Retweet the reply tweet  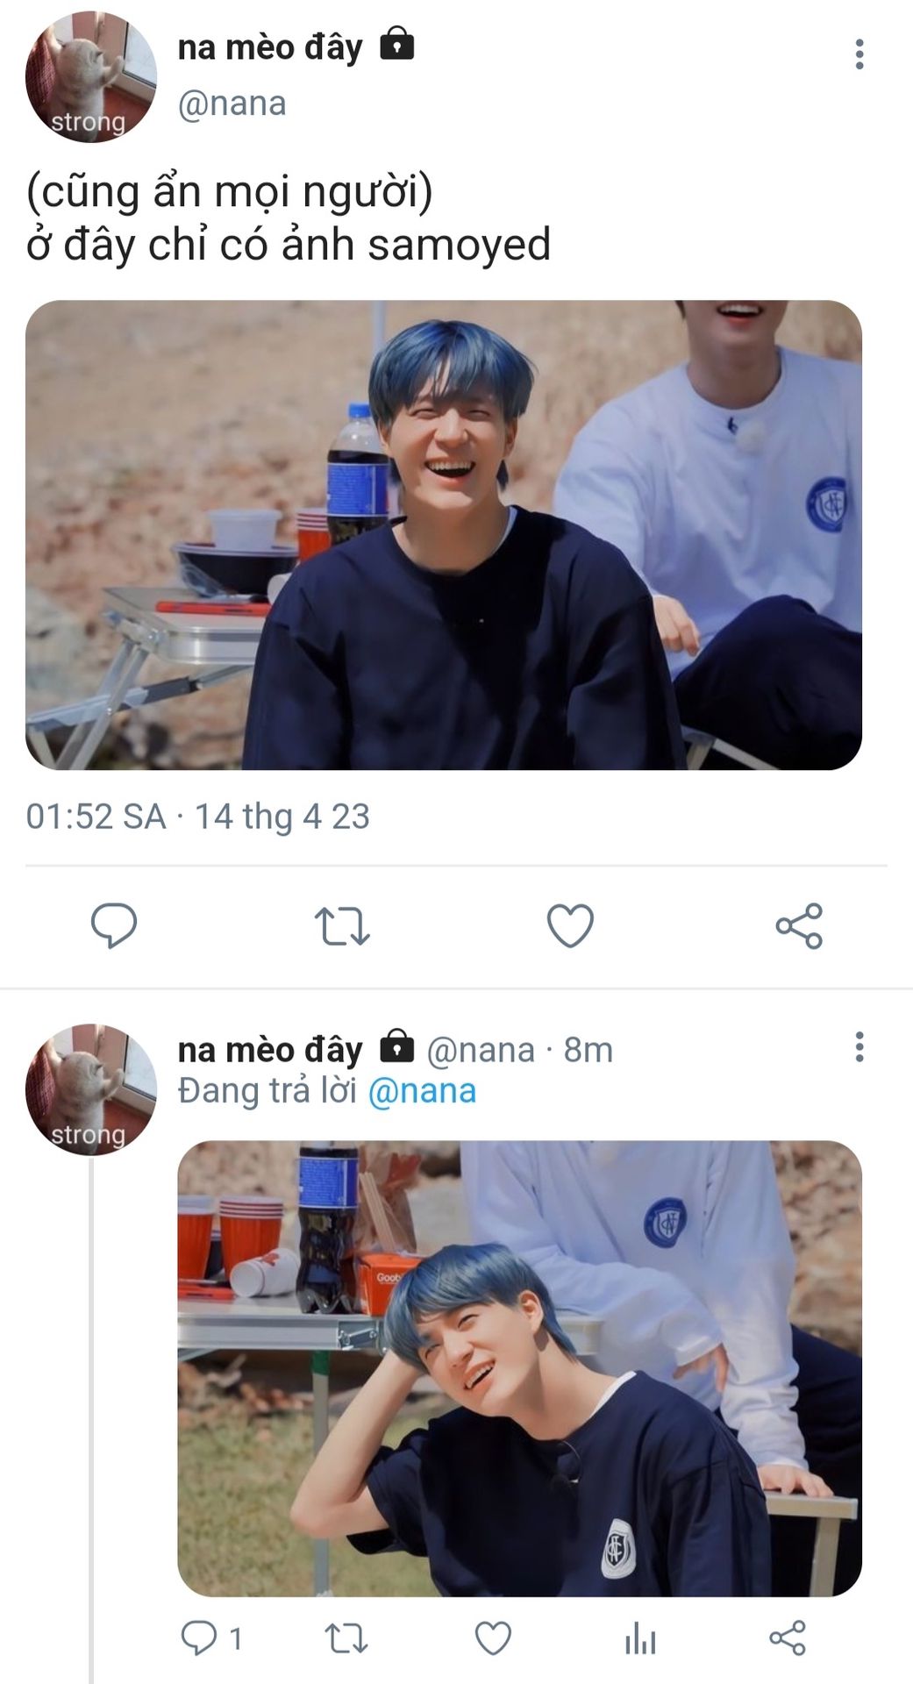pos(346,1638)
